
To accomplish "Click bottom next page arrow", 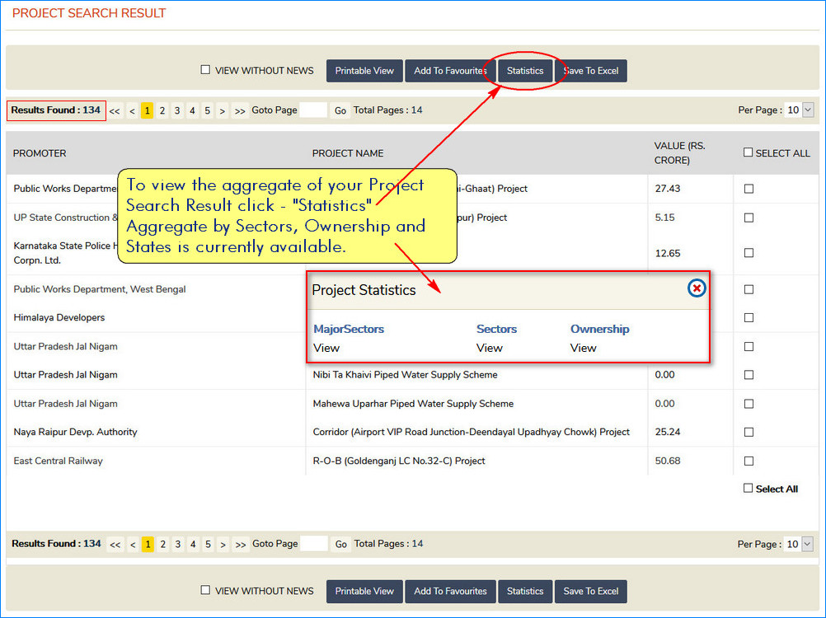I will [x=223, y=545].
